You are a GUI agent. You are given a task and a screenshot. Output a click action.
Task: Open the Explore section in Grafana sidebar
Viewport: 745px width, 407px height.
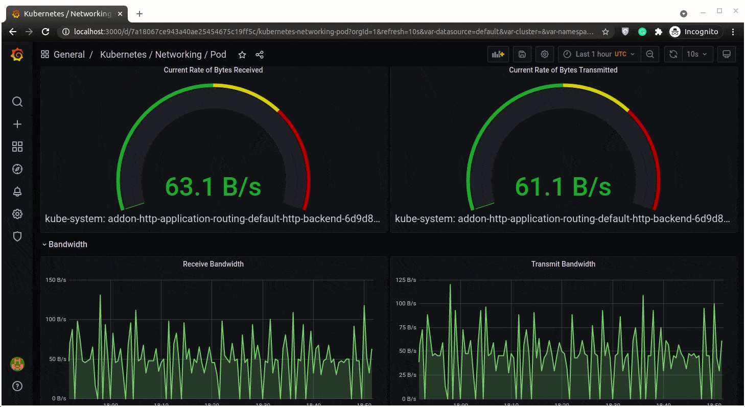coord(17,169)
